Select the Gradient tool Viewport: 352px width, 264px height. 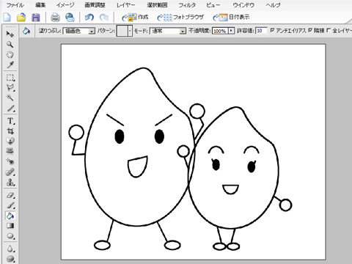10,226
